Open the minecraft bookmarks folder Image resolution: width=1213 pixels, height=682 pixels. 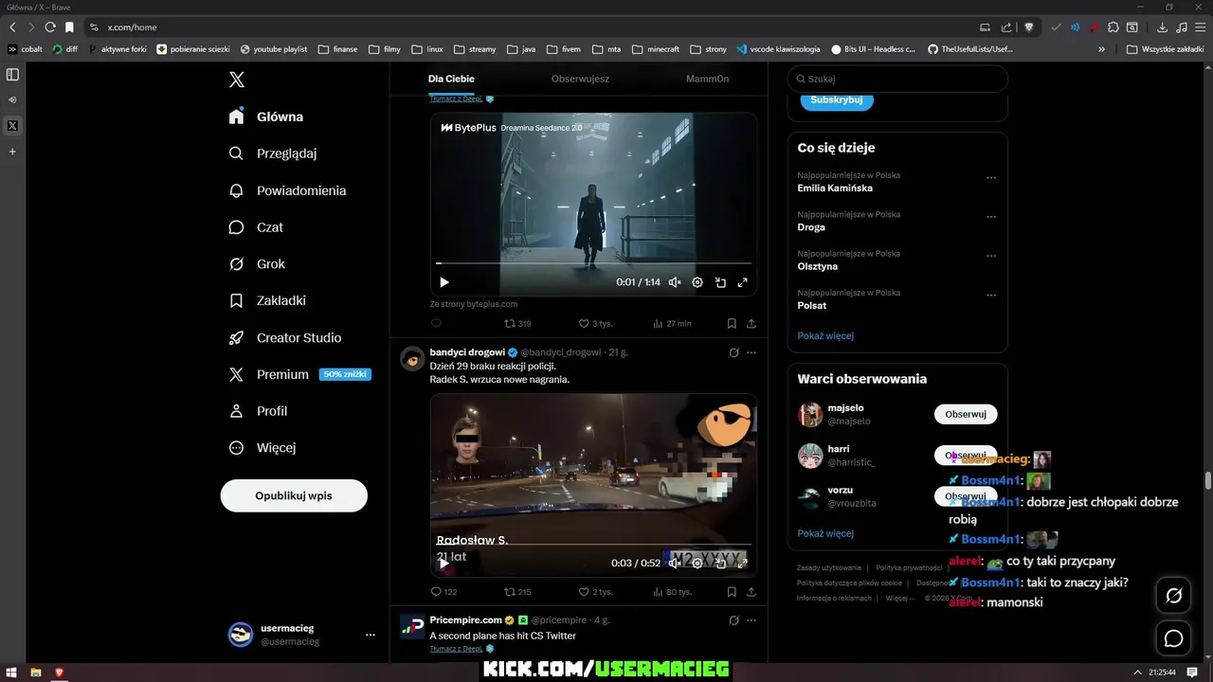click(656, 49)
